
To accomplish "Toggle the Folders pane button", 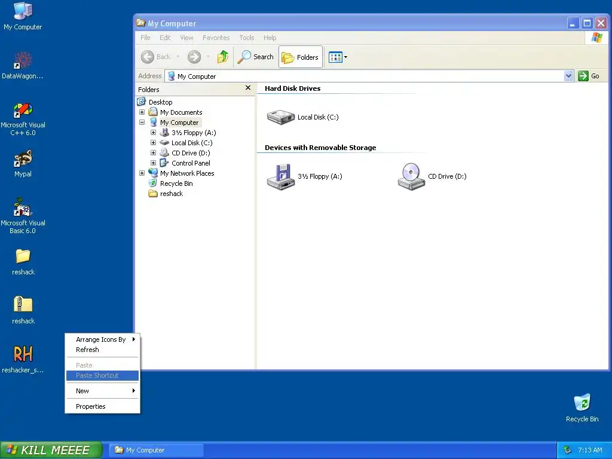I will [x=300, y=57].
